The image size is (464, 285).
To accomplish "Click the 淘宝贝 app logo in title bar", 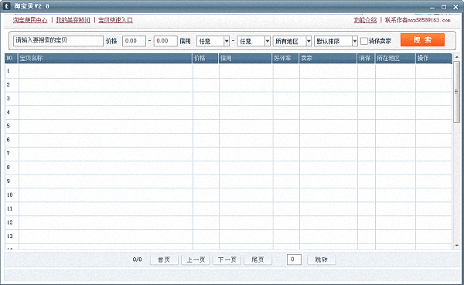I will pyautogui.click(x=6, y=6).
